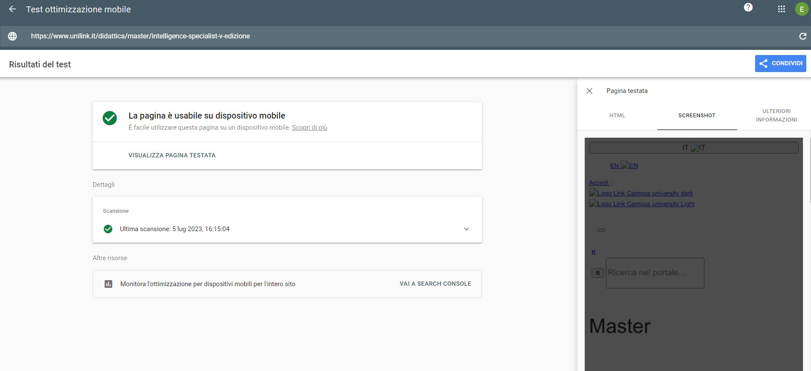This screenshot has width=811, height=371.
Task: Click the search button beside Ricerca nel portale
Action: (598, 273)
